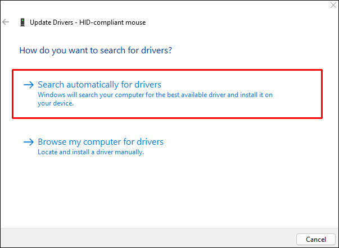The image size is (339, 248).
Task: Click the 'Windows will search your computer' description
Action: tap(155, 95)
